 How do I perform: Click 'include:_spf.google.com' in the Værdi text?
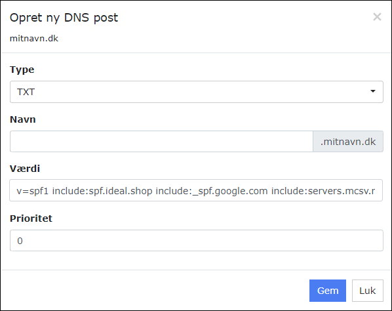click(212, 191)
